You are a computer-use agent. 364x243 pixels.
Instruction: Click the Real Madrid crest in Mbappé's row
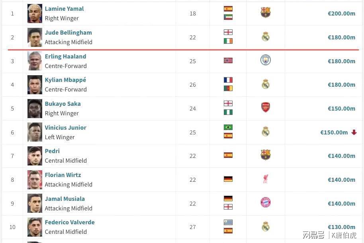[266, 84]
